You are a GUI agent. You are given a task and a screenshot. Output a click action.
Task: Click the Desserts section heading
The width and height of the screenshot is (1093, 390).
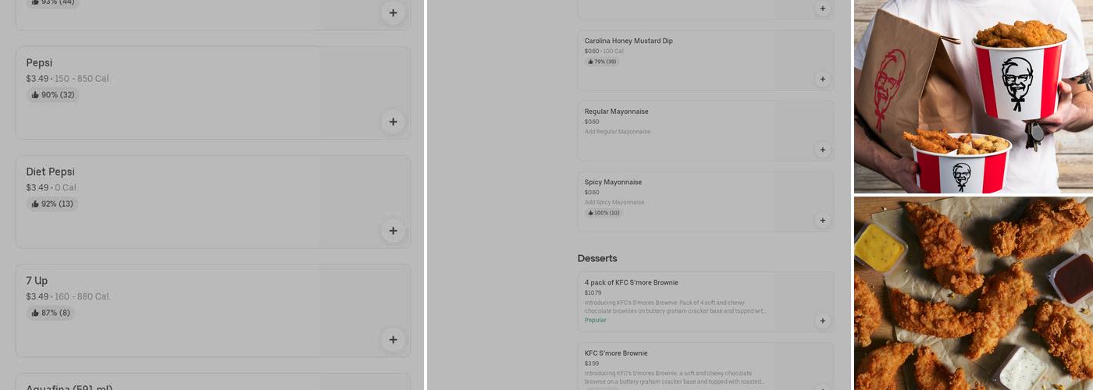597,258
